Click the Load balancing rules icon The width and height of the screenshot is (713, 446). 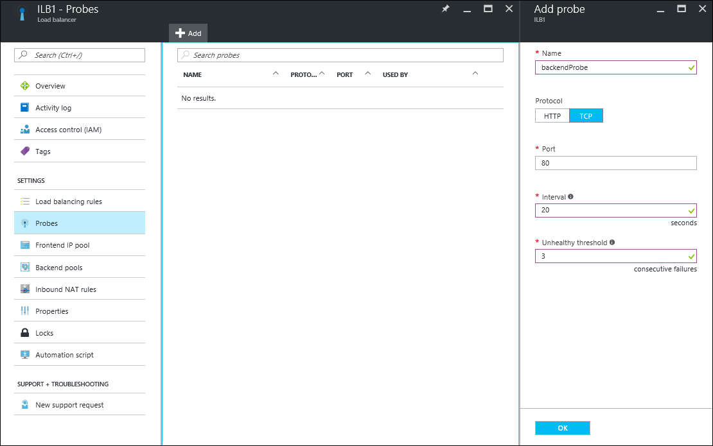tap(25, 202)
